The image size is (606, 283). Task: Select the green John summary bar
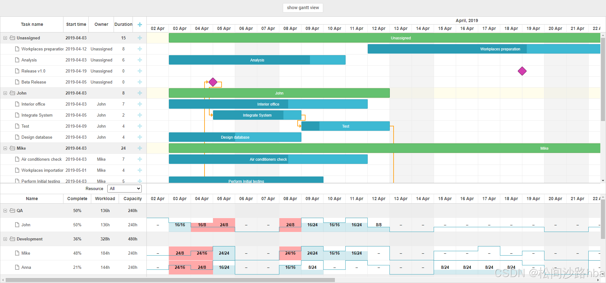point(279,93)
